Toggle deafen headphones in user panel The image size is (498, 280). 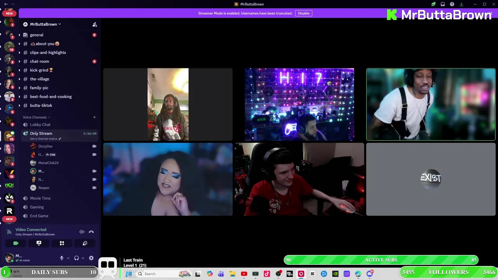(x=77, y=258)
